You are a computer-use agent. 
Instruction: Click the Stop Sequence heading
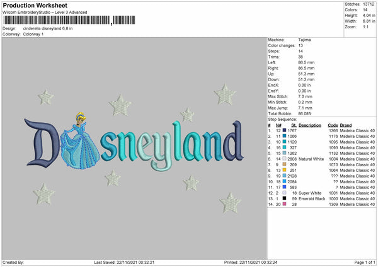(282, 120)
